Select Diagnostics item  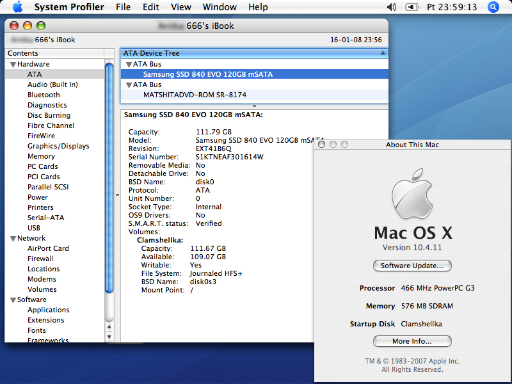pyautogui.click(x=47, y=105)
